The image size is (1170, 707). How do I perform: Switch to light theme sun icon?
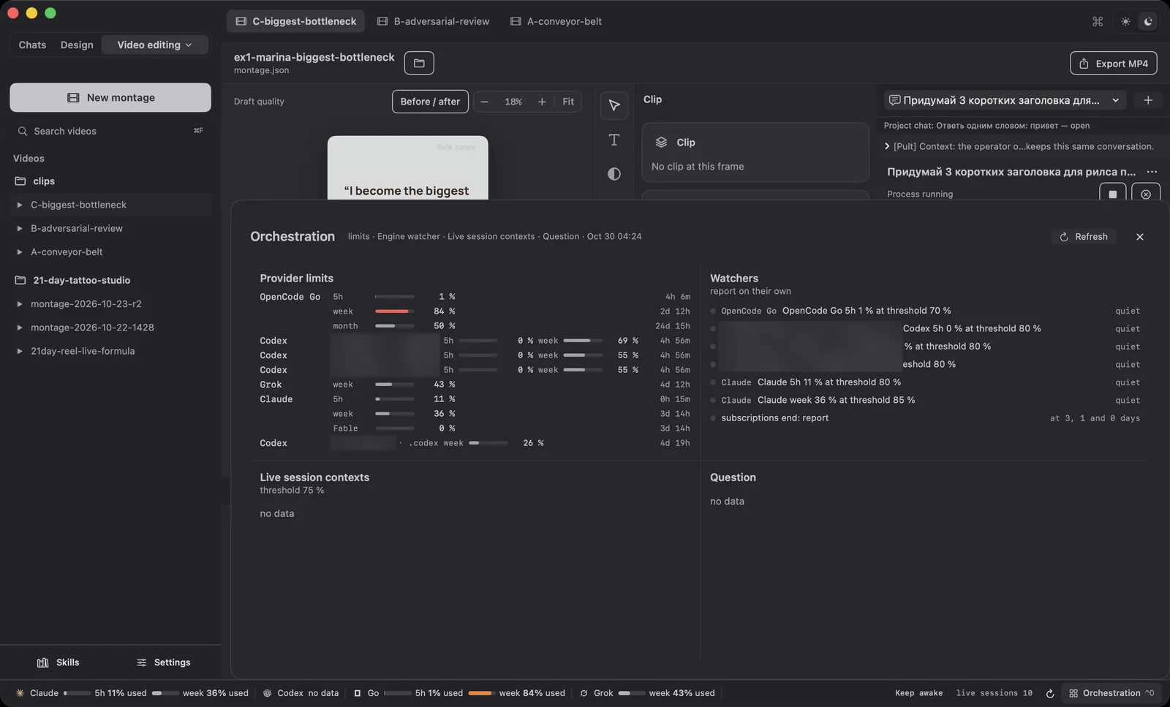(x=1125, y=21)
